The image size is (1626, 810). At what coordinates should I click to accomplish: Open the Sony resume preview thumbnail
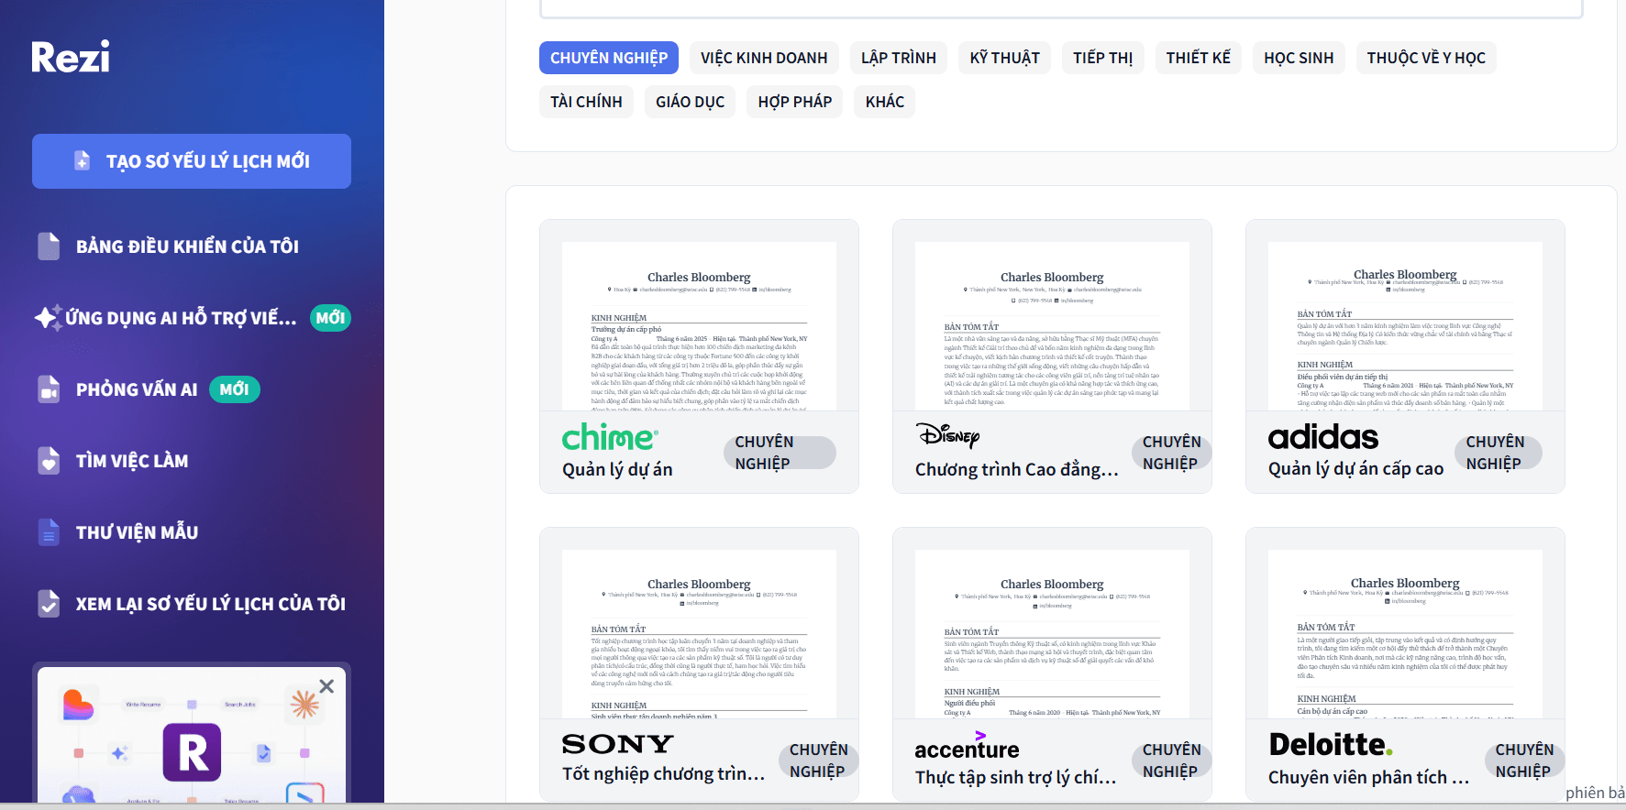coord(699,634)
